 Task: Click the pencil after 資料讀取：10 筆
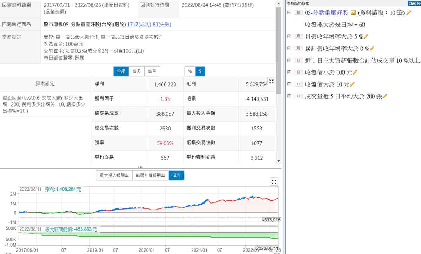click(409, 13)
